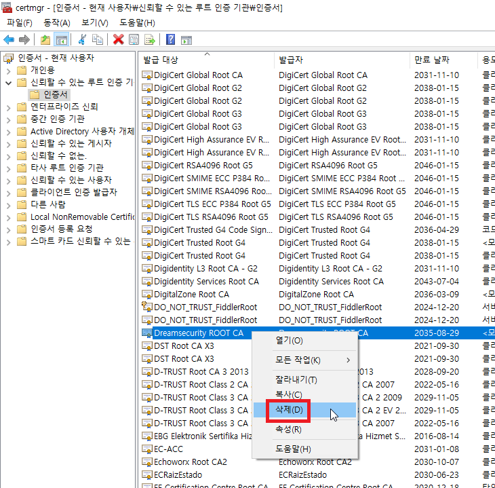495x488 pixels.
Task: Click the Back arrow toolbar icon
Action: pos(9,40)
